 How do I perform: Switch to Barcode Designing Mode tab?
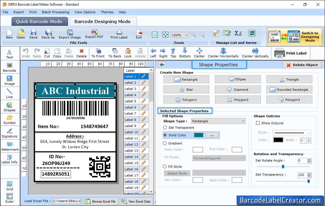pos(103,22)
